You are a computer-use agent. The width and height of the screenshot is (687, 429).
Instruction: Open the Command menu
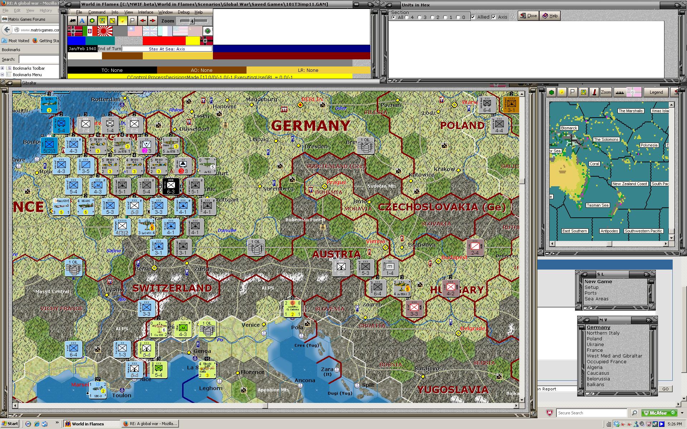(97, 12)
